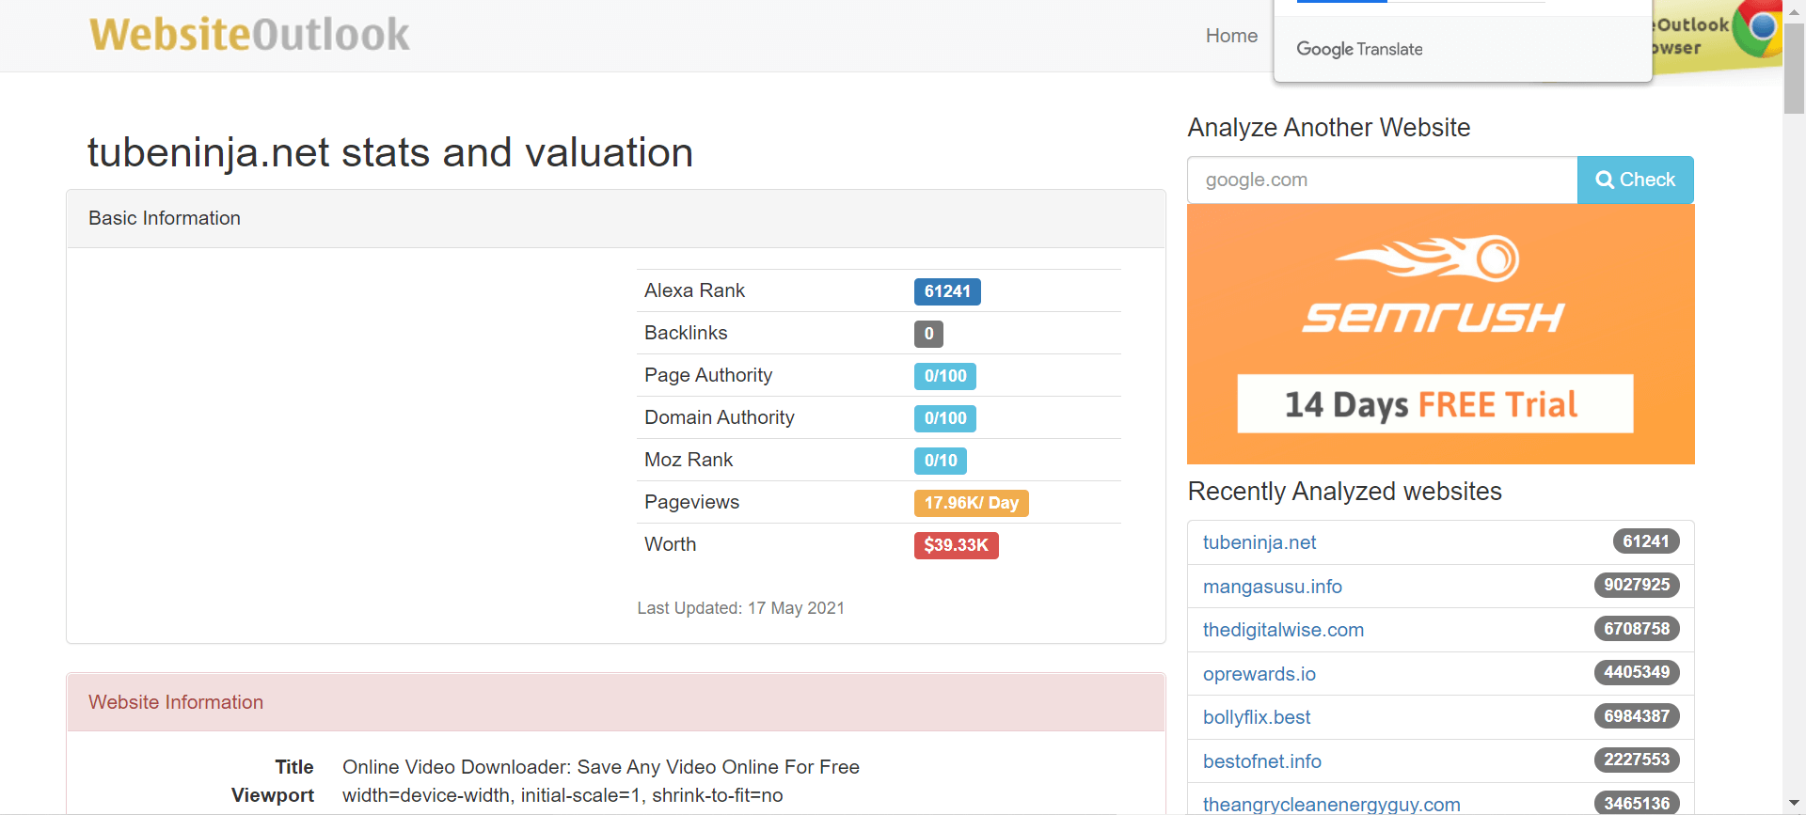Open theangrycleanenergyguy.com link
This screenshot has height=815, width=1806.
(x=1331, y=805)
